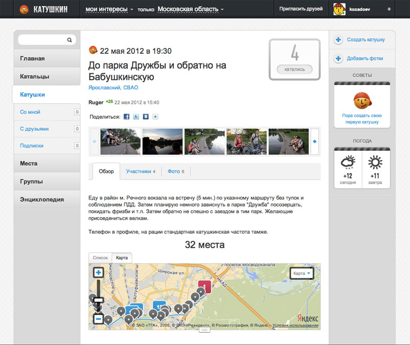Open fourth thumbnail with cyclists
This screenshot has width=410, height=345.
pos(247,141)
